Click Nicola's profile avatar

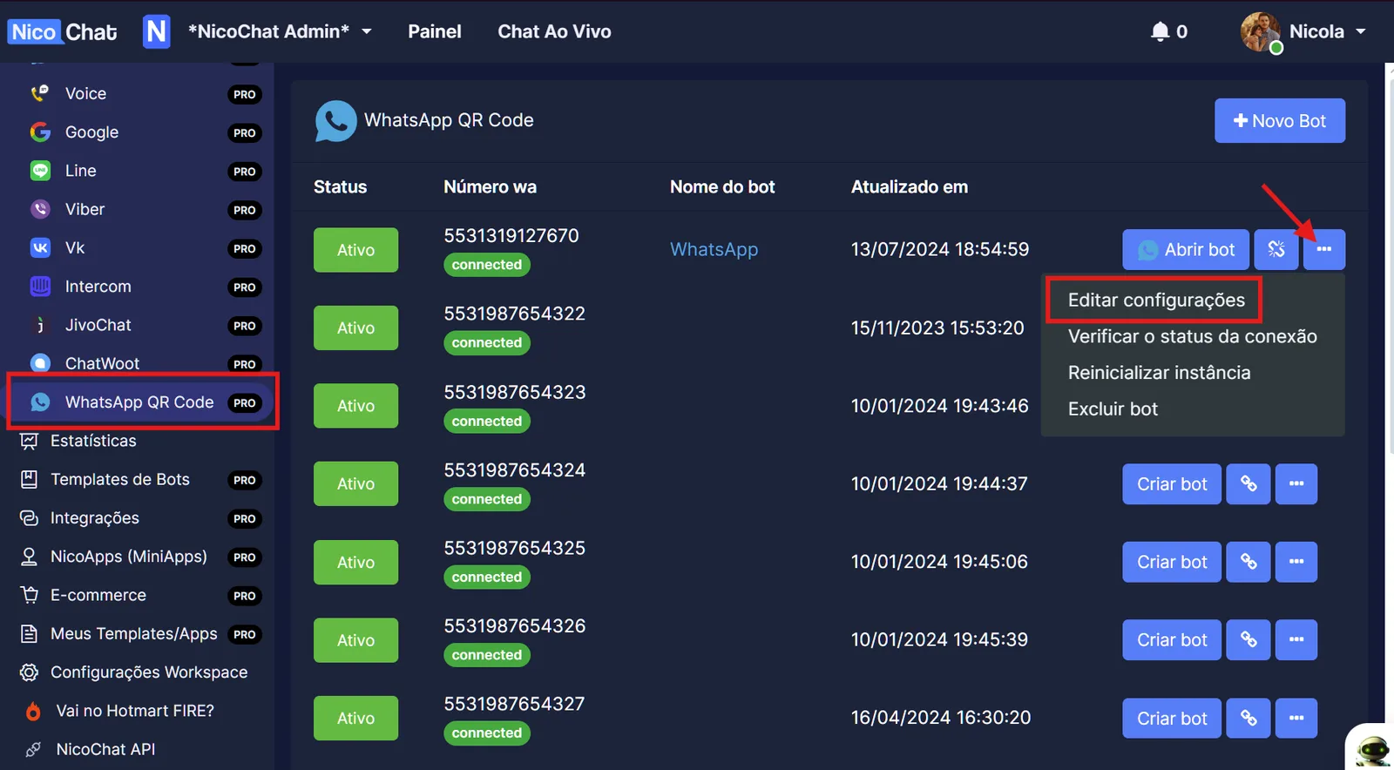pyautogui.click(x=1261, y=32)
